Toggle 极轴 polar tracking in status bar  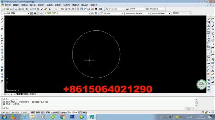coord(48,112)
